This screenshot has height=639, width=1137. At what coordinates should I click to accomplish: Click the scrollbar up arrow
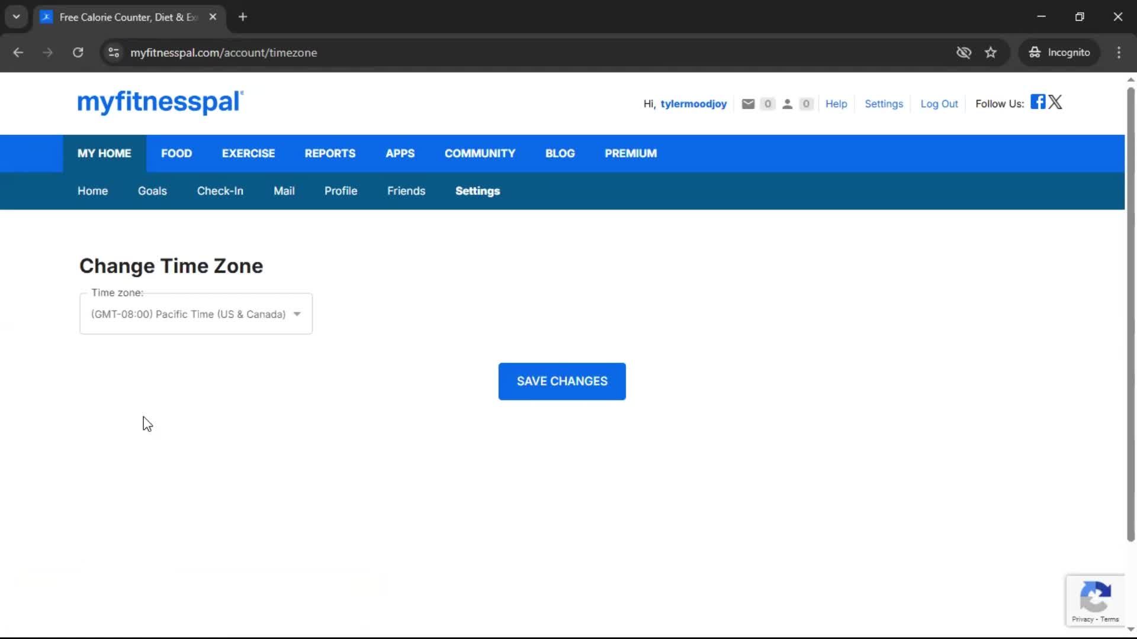pyautogui.click(x=1130, y=79)
